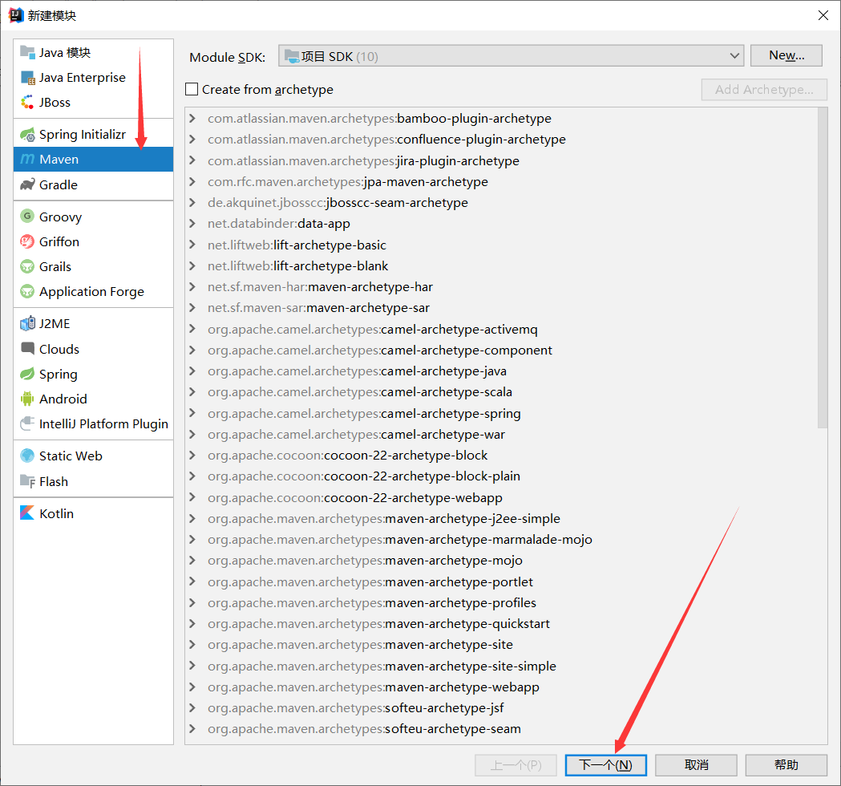
Task: Select maven-archetype-site-simple row
Action: pyautogui.click(x=501, y=666)
